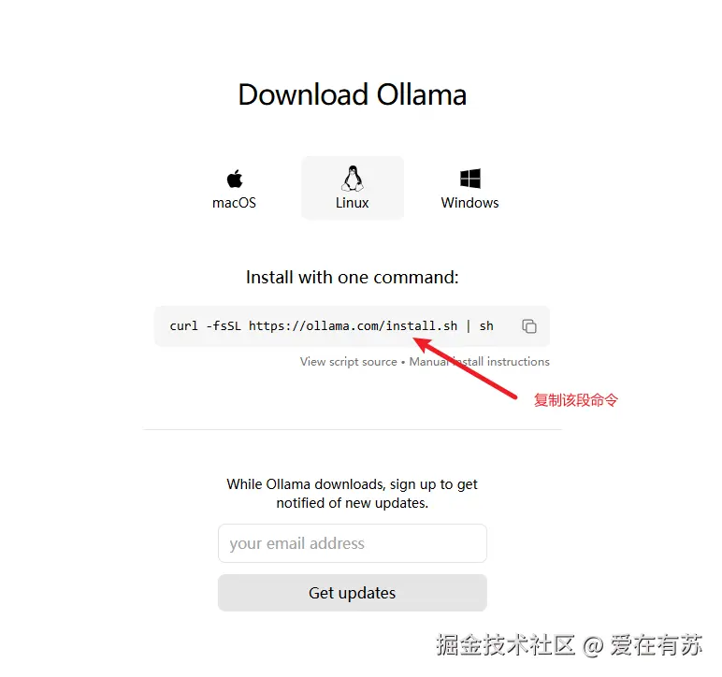Select the macOS text label
This screenshot has height=677, width=722.
[234, 203]
